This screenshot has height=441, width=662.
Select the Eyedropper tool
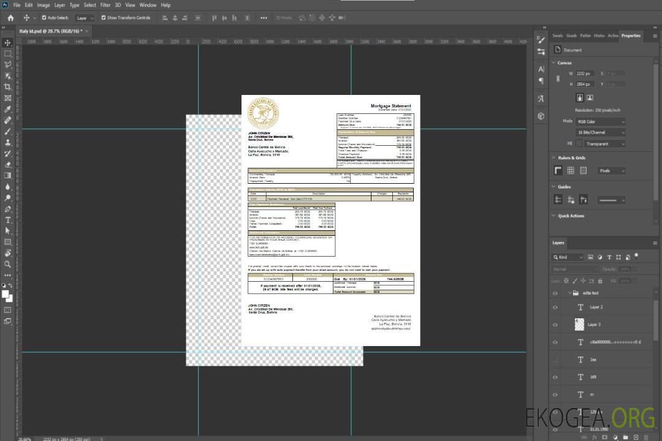(8, 109)
